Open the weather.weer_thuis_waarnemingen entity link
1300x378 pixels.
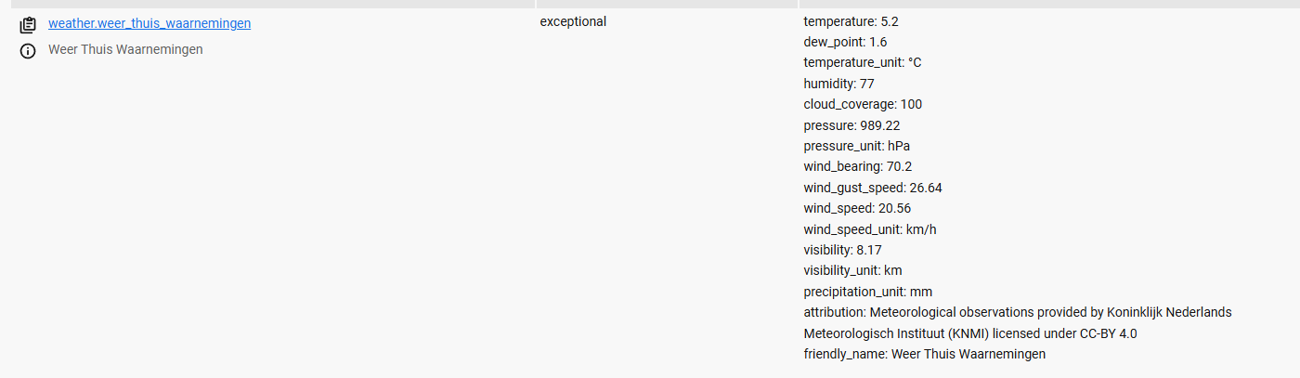click(149, 23)
